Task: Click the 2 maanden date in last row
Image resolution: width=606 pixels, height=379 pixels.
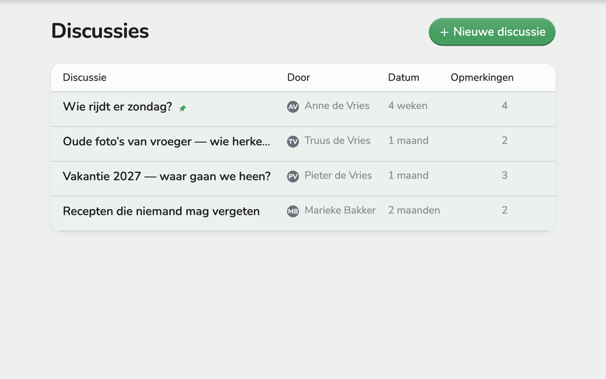Action: click(414, 210)
